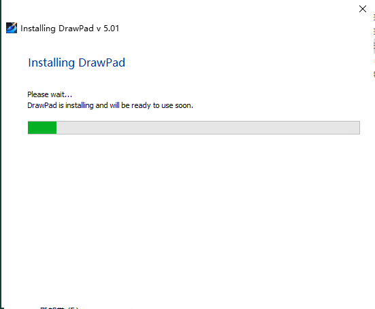Image resolution: width=375 pixels, height=309 pixels.
Task: Click the DrawPad app icon in title
Action: pos(12,28)
